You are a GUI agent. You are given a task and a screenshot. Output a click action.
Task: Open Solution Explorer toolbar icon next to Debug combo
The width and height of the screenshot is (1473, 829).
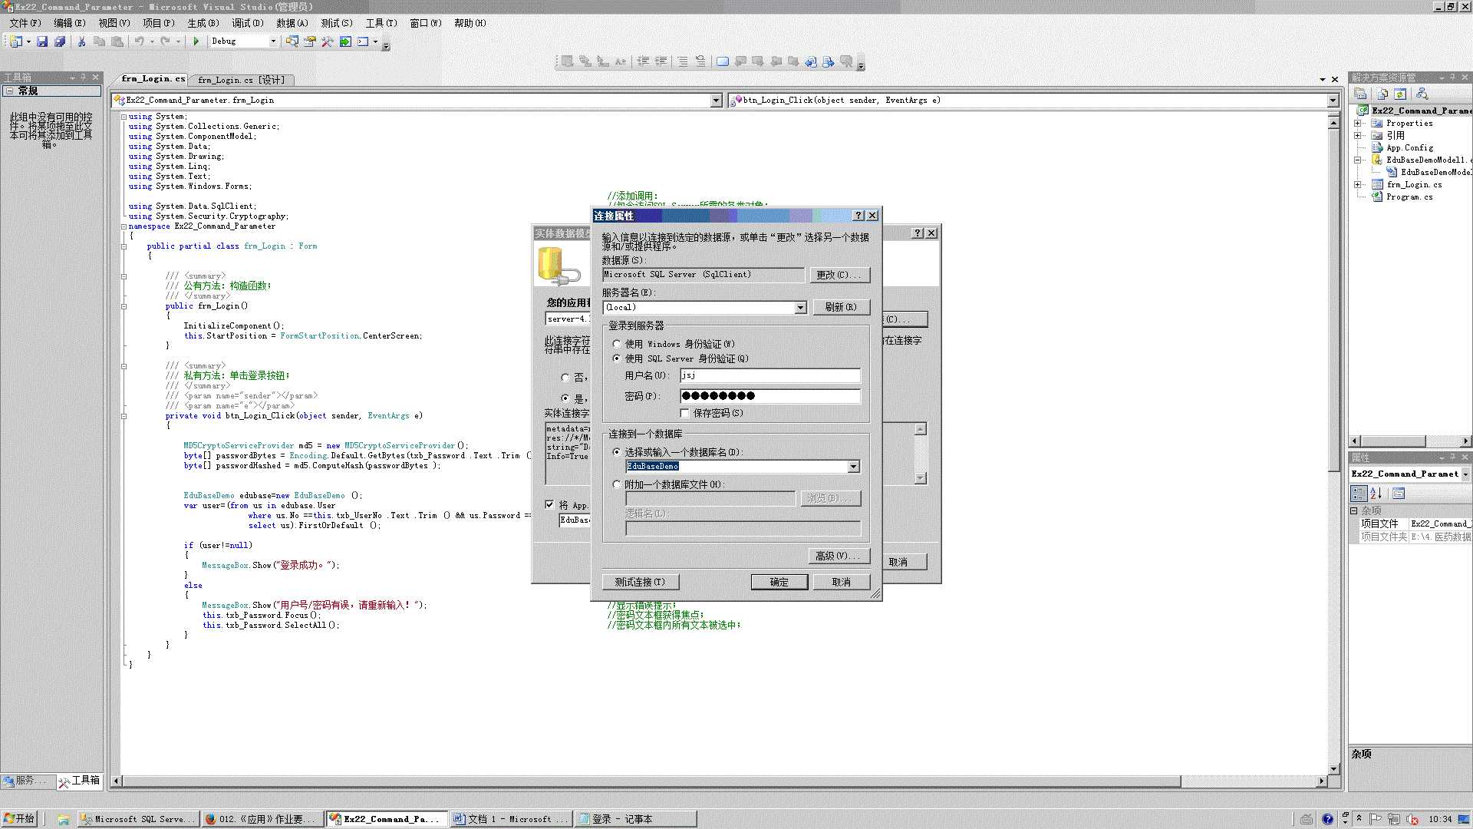click(292, 41)
